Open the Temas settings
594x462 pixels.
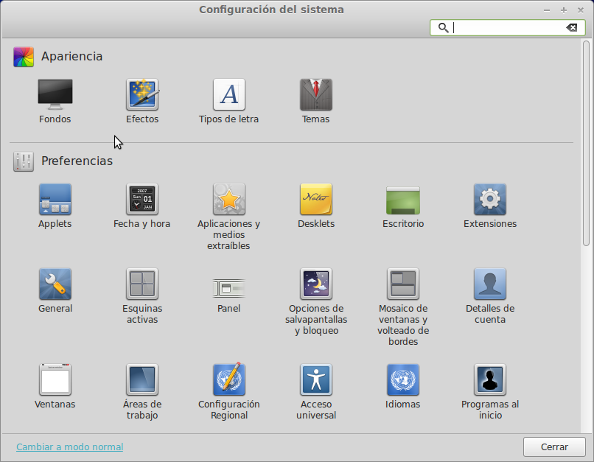click(315, 95)
